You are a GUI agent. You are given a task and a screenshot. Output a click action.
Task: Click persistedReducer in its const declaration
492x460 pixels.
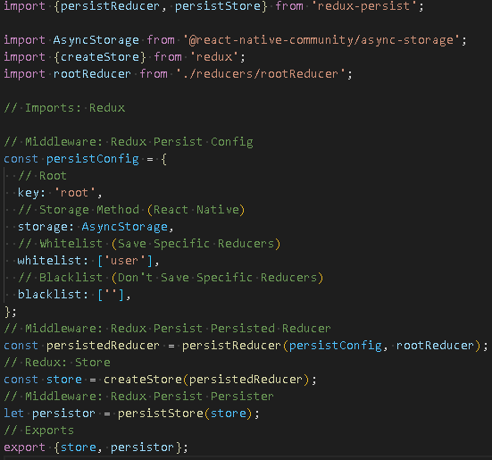[103, 346]
